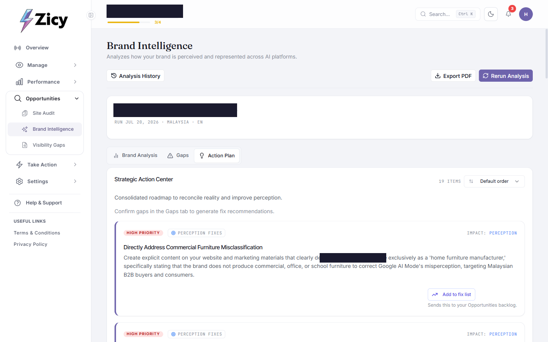Select the Action Plan tab
Image resolution: width=548 pixels, height=342 pixels.
pos(217,155)
